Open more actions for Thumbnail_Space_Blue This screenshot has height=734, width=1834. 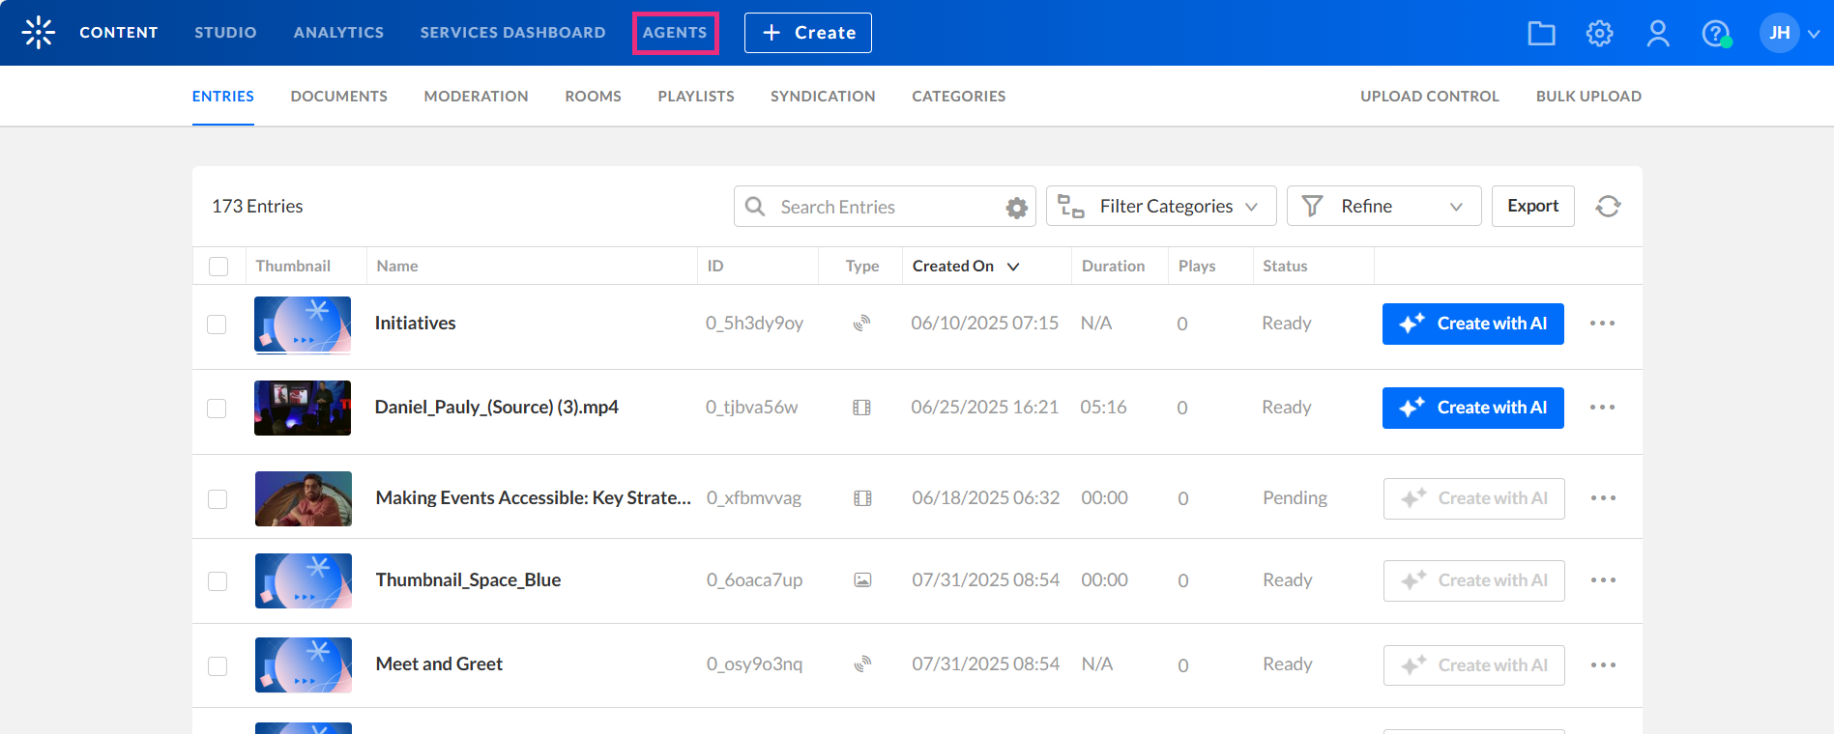click(1603, 580)
